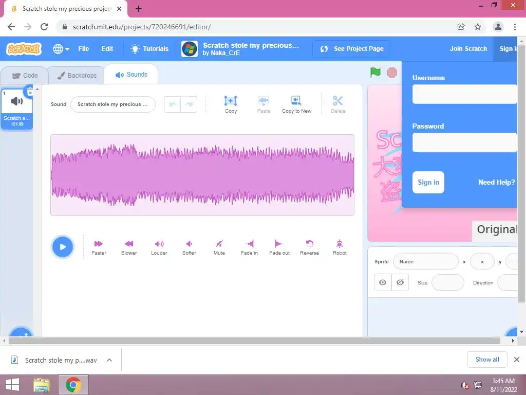
Task: Close the downloads bar
Action: pyautogui.click(x=517, y=360)
